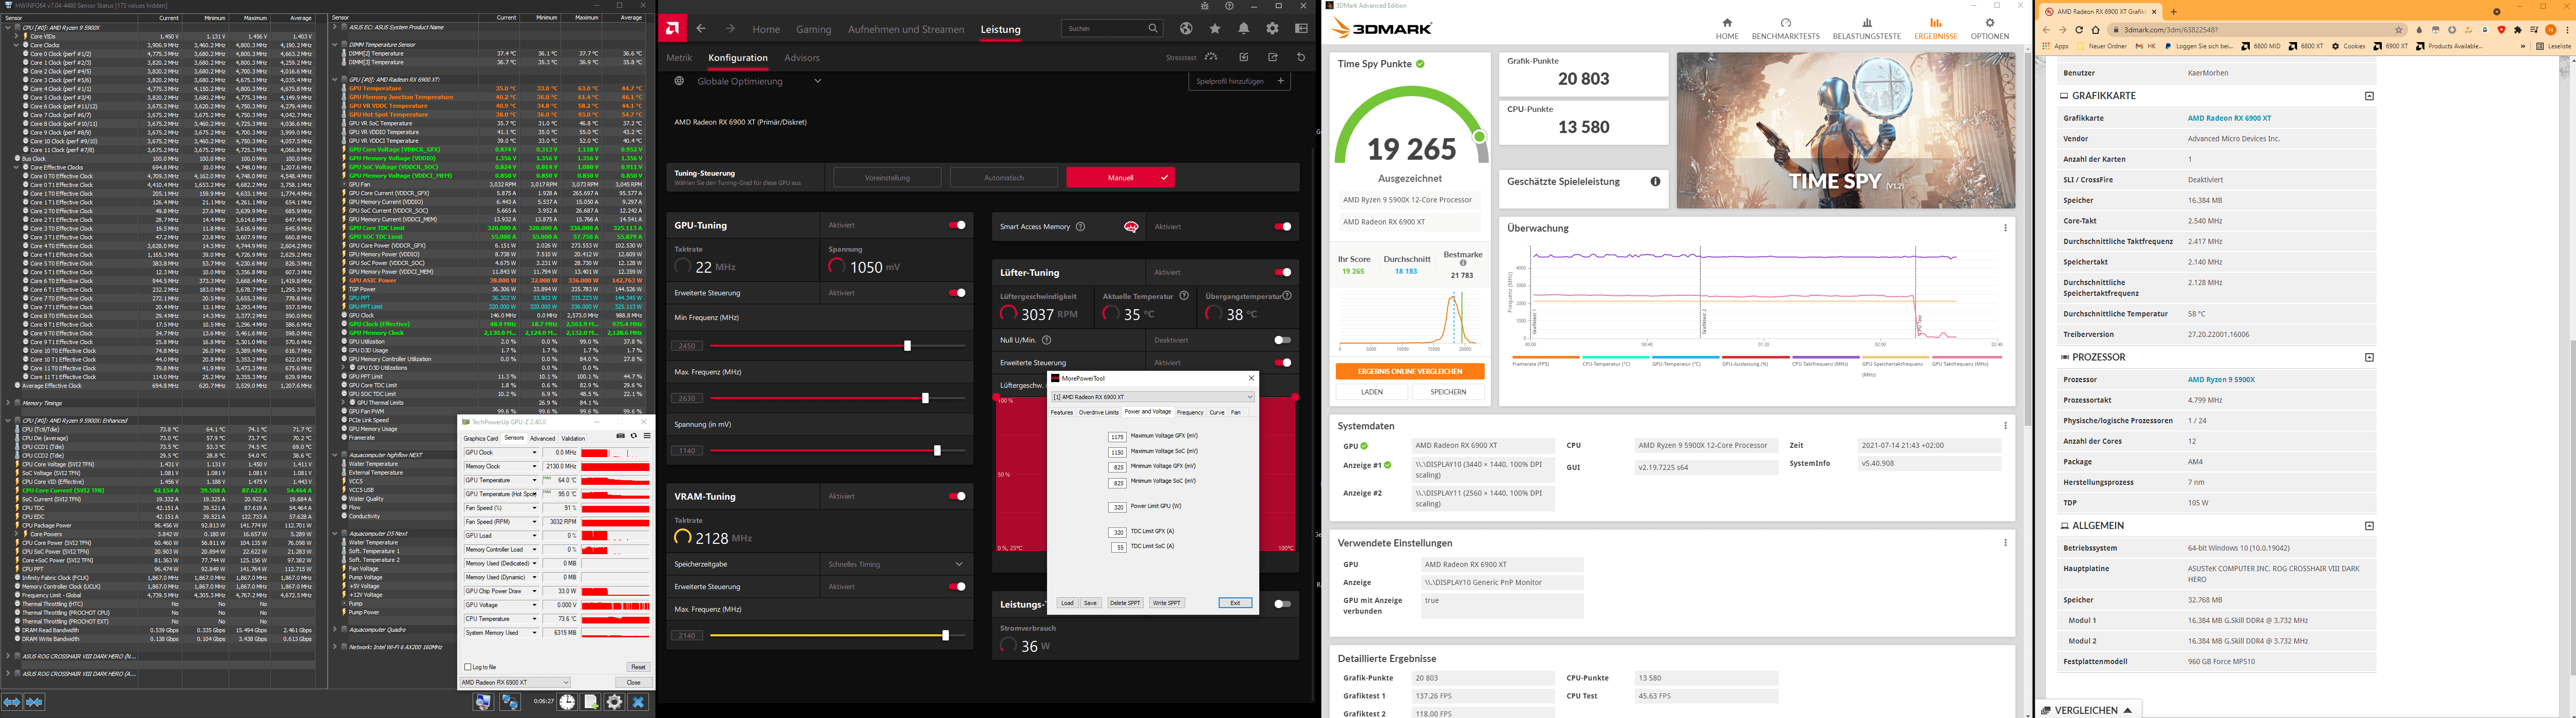Open MorePowerTool Frequency tab
The width and height of the screenshot is (2576, 718).
click(x=1190, y=412)
